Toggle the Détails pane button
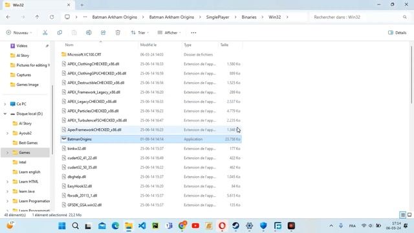Image resolution: width=414 pixels, height=233 pixels. click(x=397, y=32)
